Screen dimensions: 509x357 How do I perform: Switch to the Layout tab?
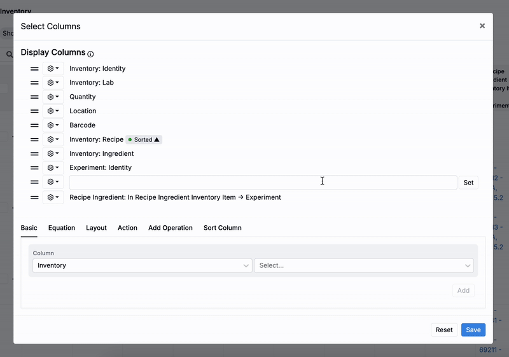(96, 228)
